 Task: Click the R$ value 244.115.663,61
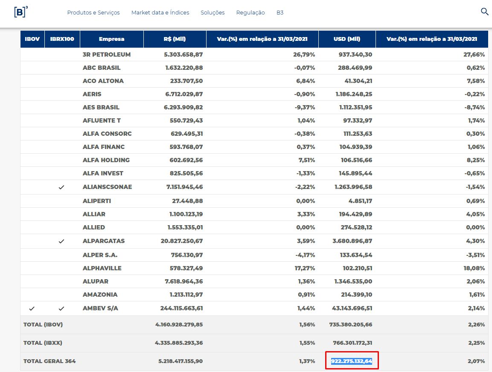[x=182, y=308]
